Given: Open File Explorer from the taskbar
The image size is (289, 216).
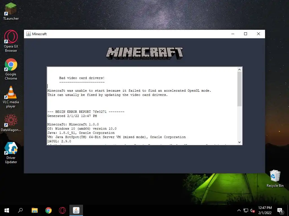Looking at the screenshot, I should click(34, 210).
